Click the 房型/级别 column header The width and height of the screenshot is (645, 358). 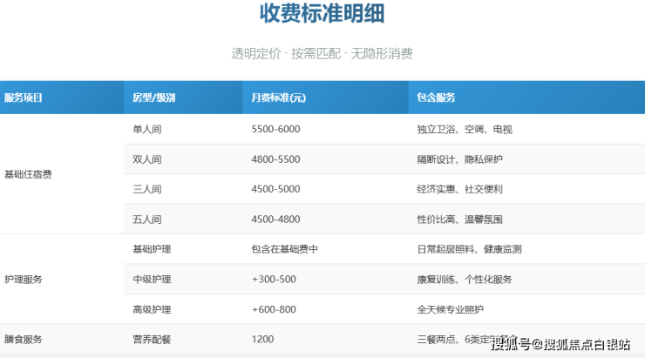[154, 98]
